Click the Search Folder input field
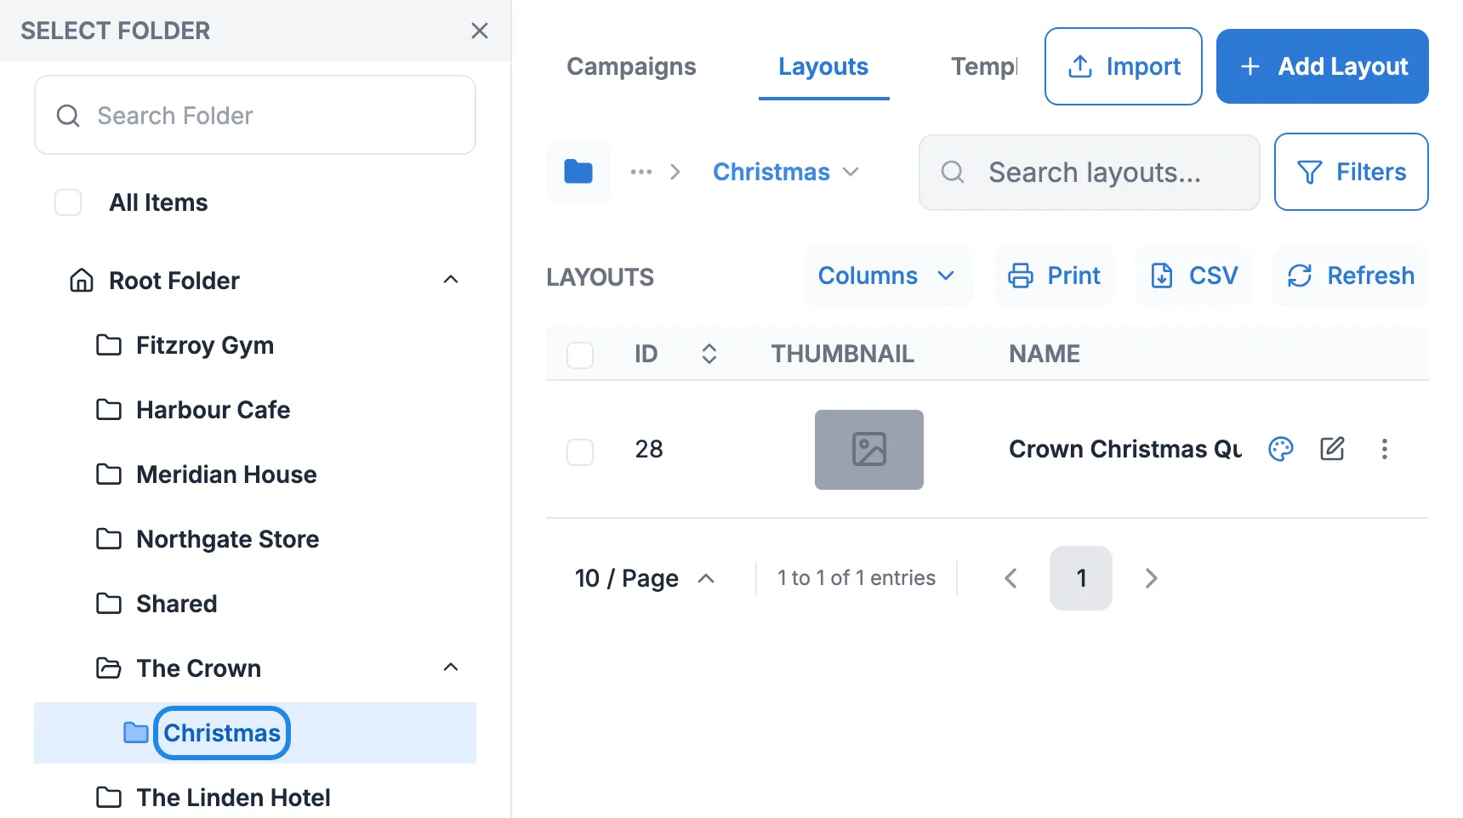This screenshot has width=1463, height=818. [255, 115]
